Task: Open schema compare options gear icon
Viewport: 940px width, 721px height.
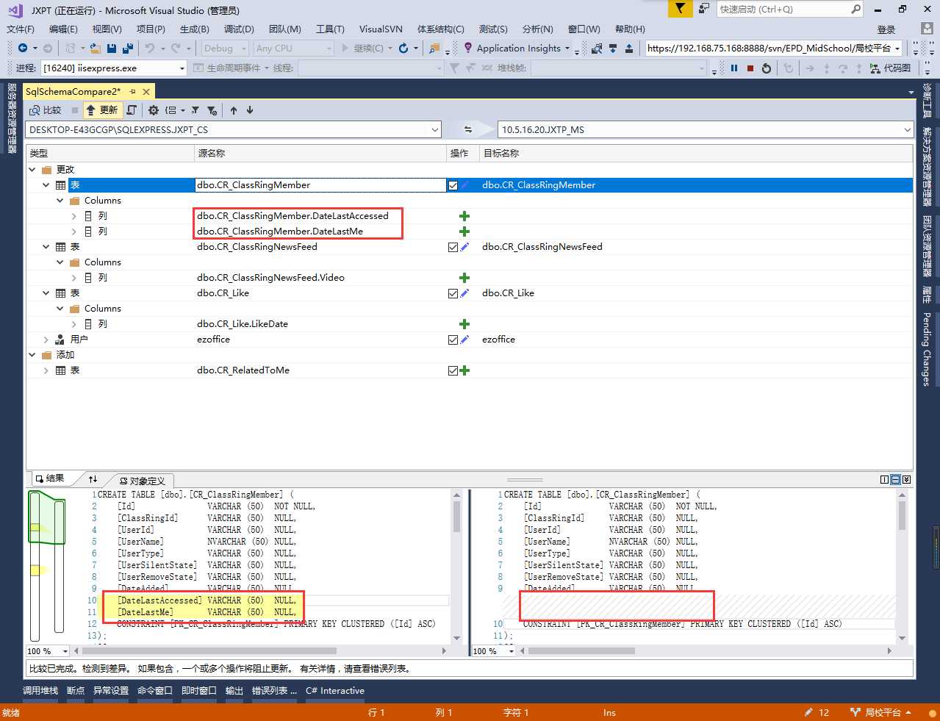Action: tap(153, 110)
